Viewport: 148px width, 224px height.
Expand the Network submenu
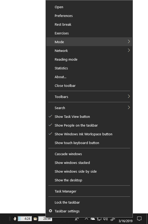(x=89, y=51)
